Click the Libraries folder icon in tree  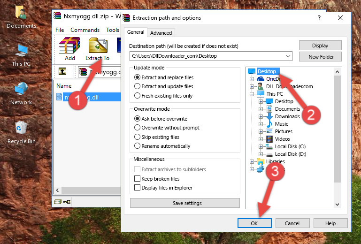pyautogui.click(x=261, y=161)
